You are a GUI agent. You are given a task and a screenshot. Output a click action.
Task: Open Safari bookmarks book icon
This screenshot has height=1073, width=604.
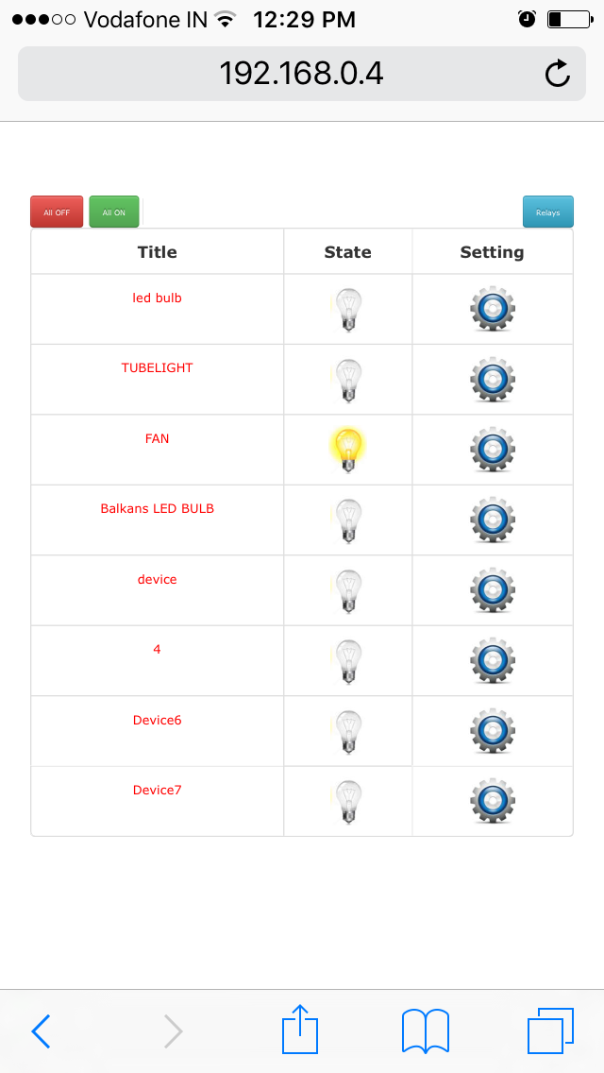pos(426,1030)
